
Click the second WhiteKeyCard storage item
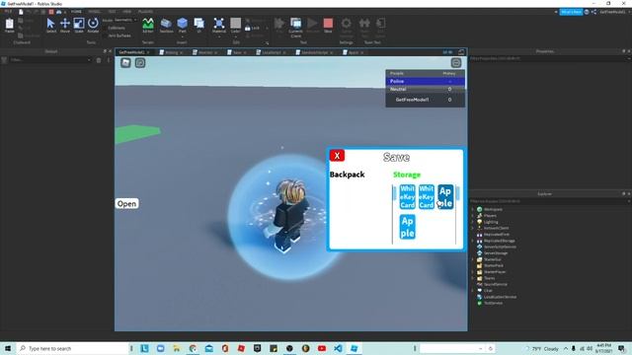pos(426,197)
